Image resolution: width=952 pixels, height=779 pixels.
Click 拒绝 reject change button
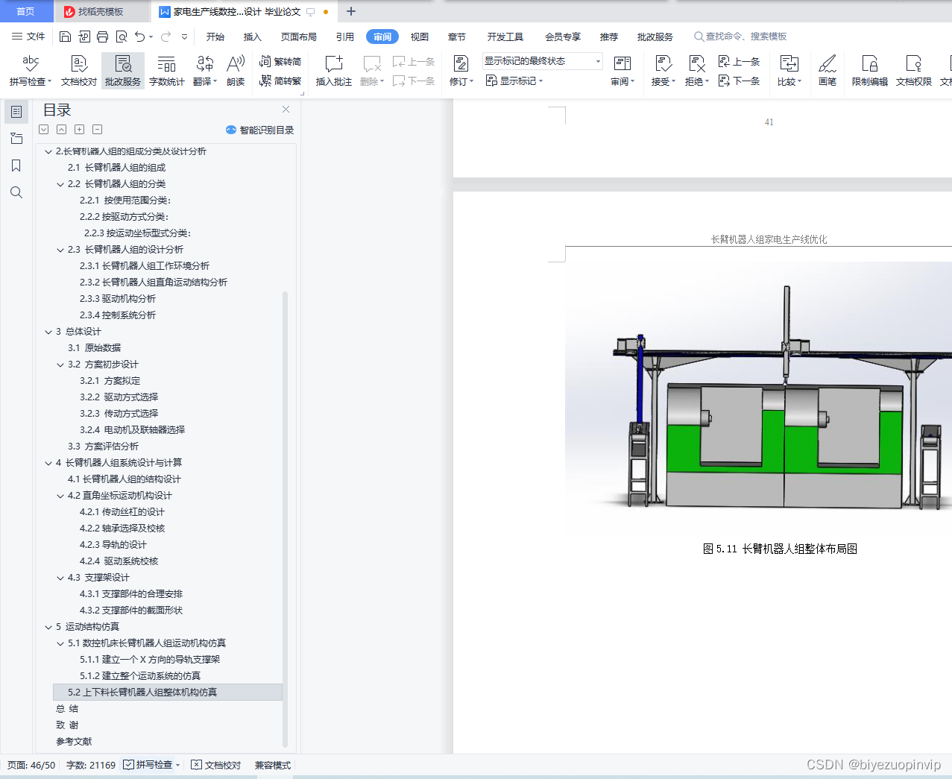(697, 71)
